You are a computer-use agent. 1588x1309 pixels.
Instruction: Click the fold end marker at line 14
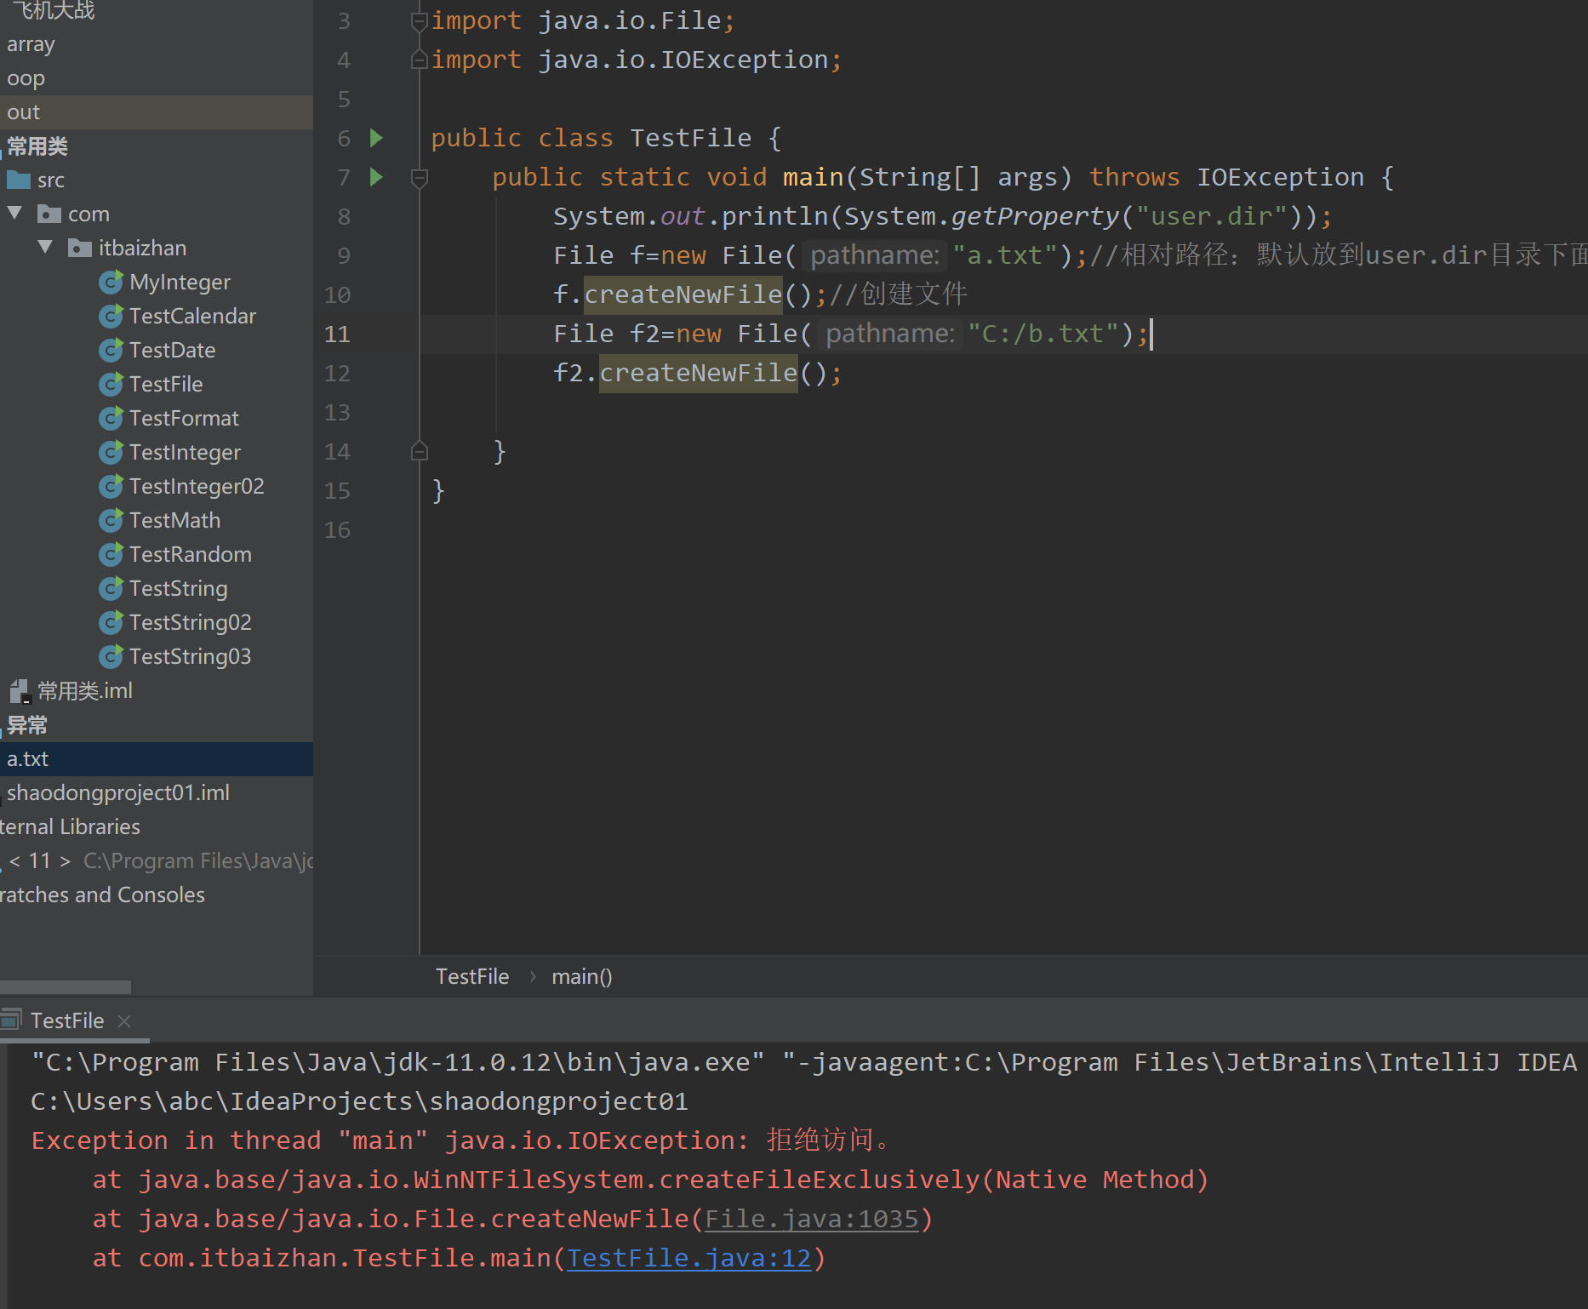pos(419,451)
